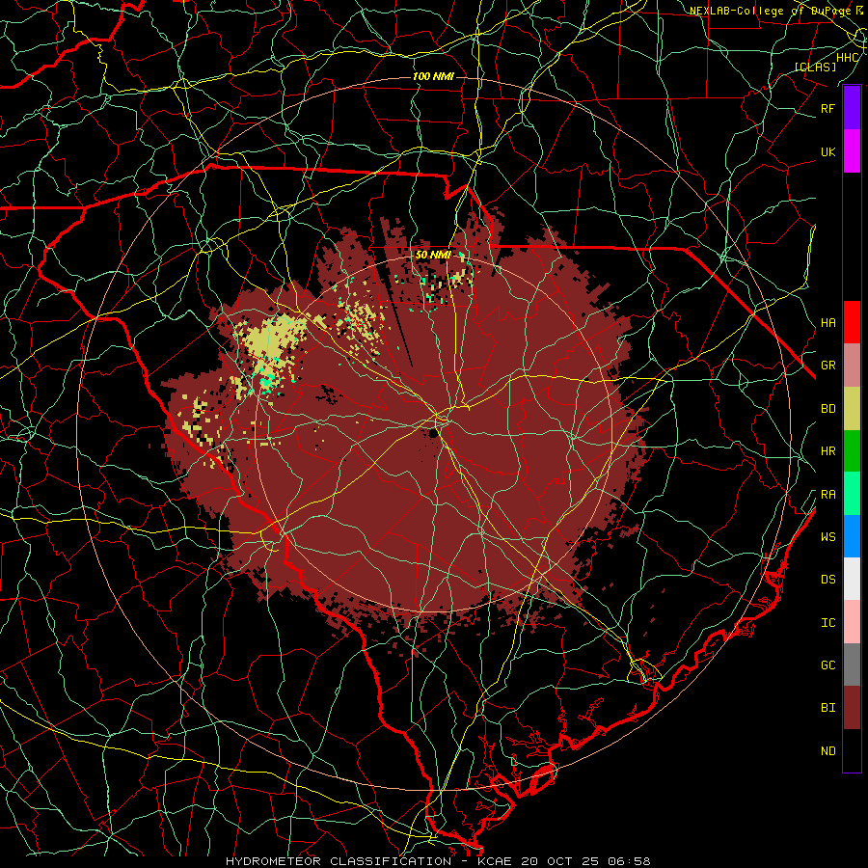The height and width of the screenshot is (868, 868).
Task: Click the BD legend label
Action: (827, 409)
